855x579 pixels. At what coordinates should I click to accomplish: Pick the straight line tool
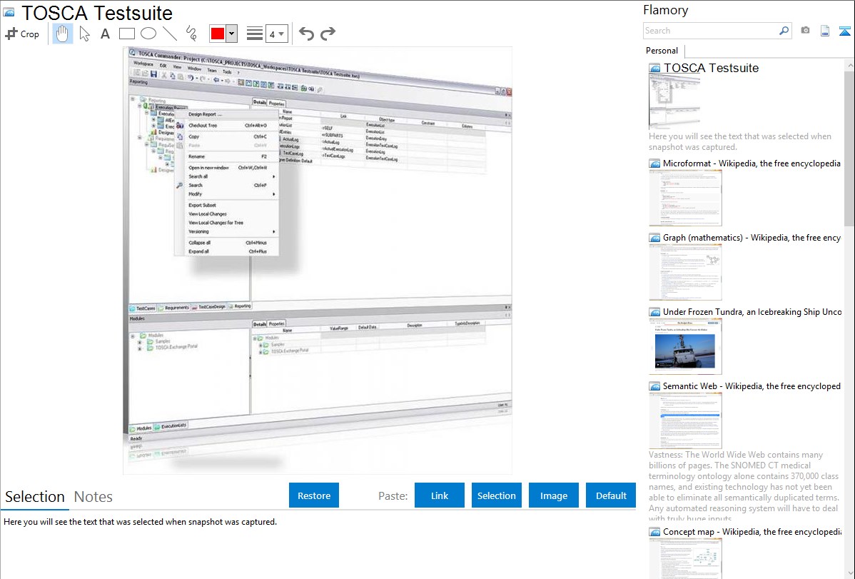tap(170, 34)
